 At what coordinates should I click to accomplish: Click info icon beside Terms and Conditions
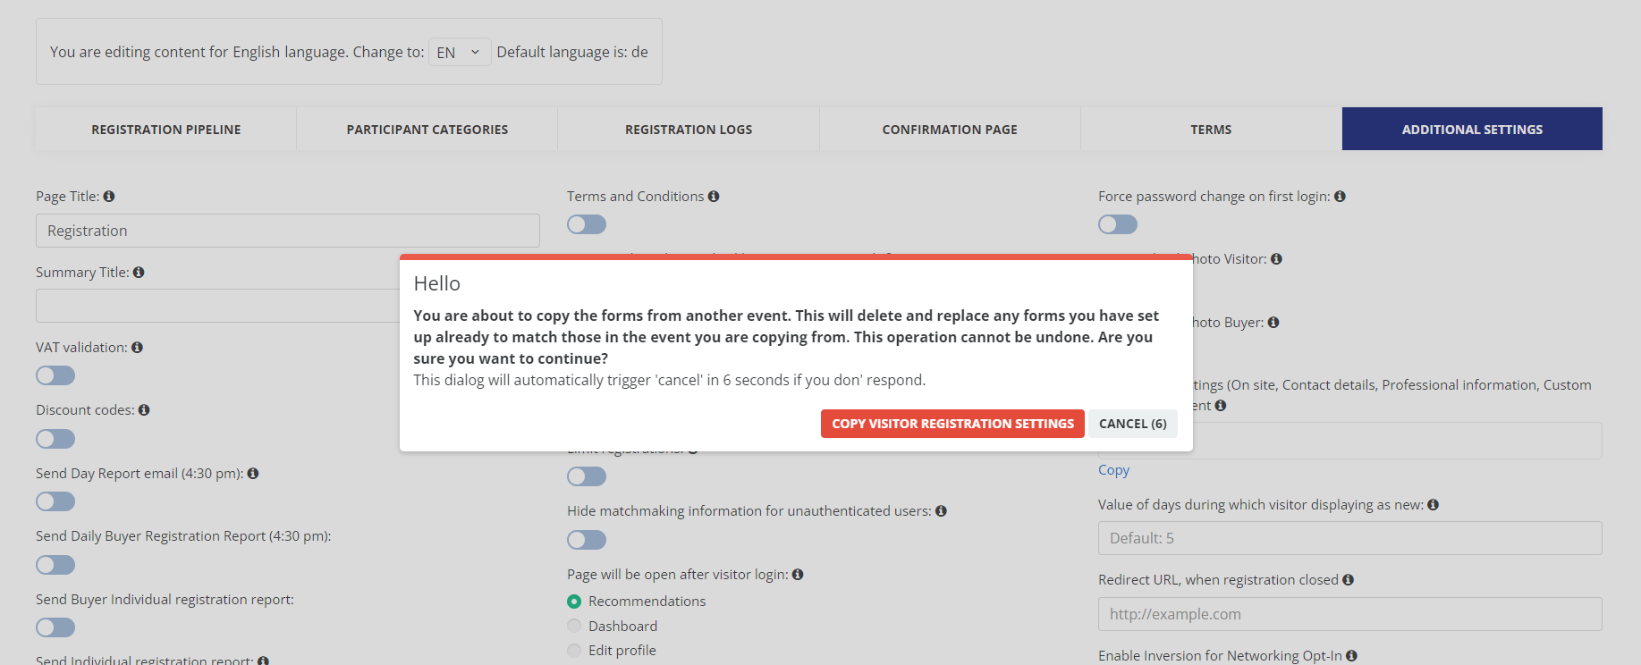[x=714, y=197]
